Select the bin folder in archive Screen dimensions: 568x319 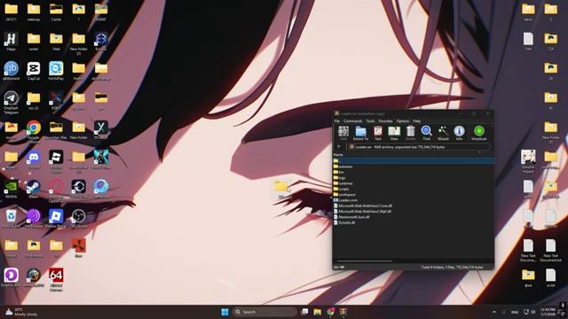tap(339, 172)
